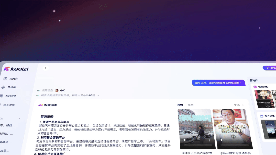This screenshot has height=155, width=276.
Task: Open 音乐灵感 in the sidebar
Action: tap(7, 105)
